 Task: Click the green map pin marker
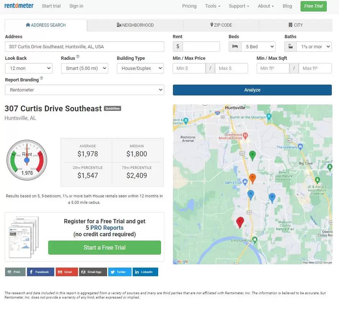click(252, 155)
